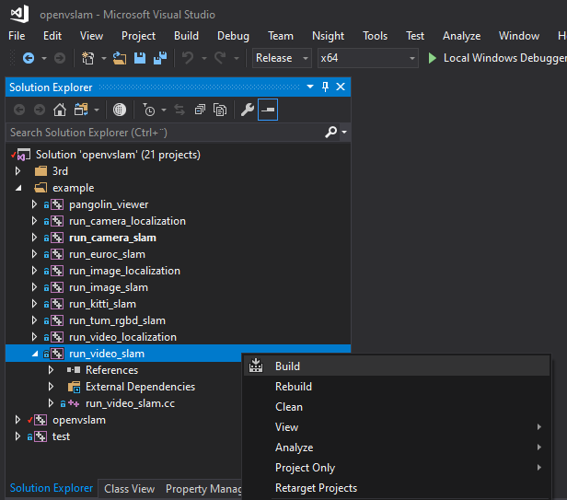Switch to the Class View tab
Screen dimensions: 567x500
(130, 489)
